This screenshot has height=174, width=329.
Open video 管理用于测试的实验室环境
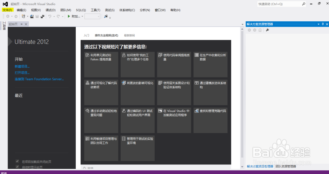138,148
